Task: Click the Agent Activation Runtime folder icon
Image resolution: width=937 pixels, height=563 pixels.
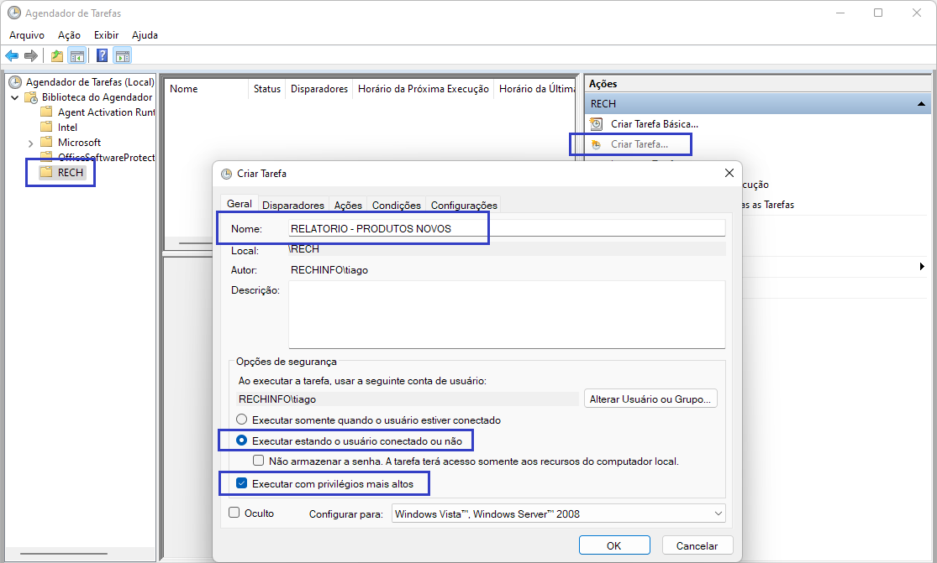Action: [46, 112]
